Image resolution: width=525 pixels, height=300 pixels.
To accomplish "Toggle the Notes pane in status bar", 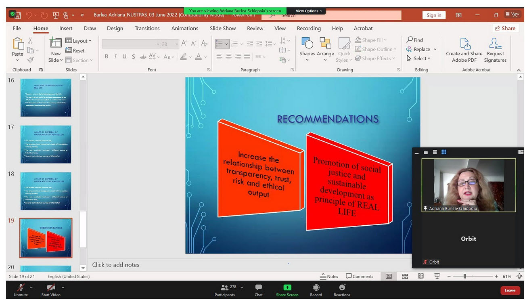I will pyautogui.click(x=329, y=277).
